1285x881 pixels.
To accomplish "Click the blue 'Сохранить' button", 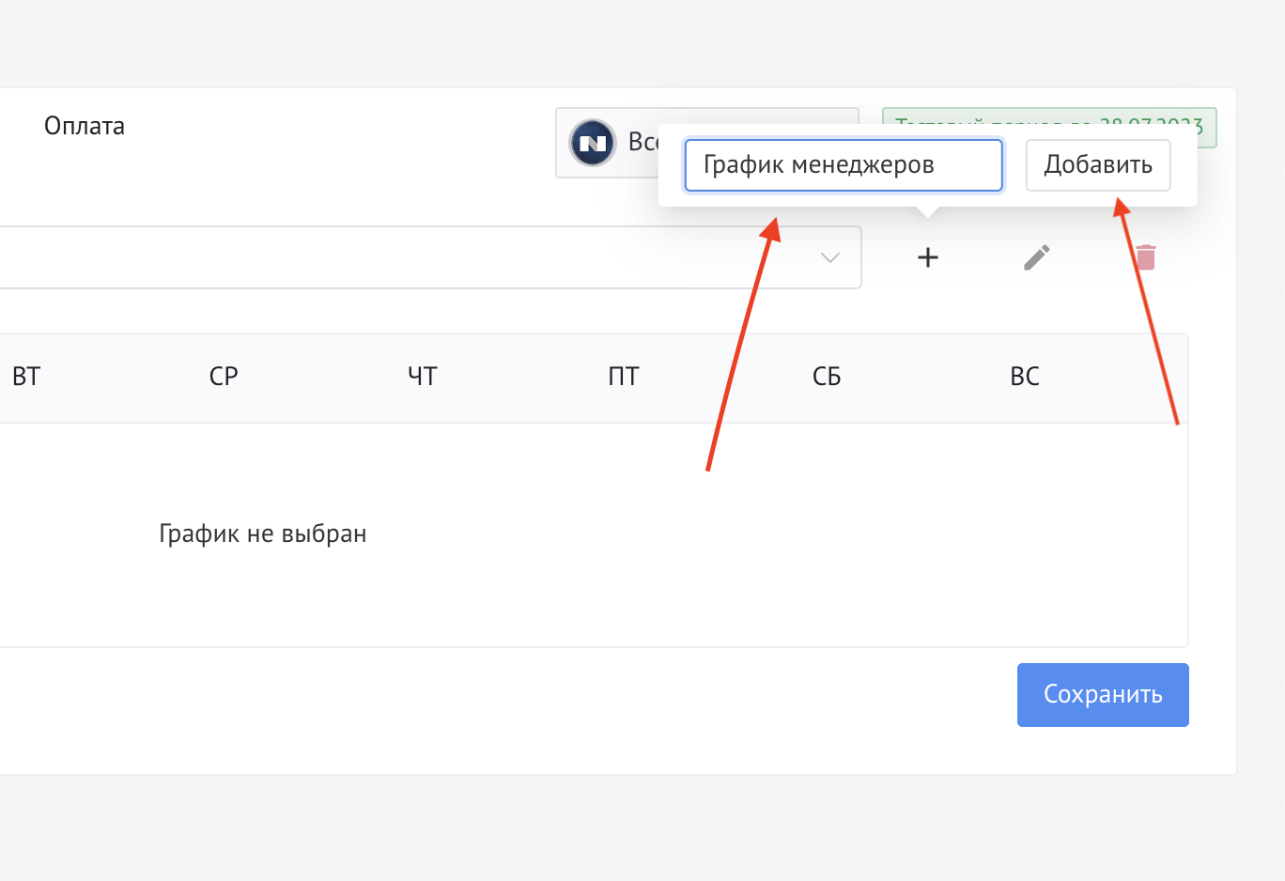I will [x=1103, y=695].
